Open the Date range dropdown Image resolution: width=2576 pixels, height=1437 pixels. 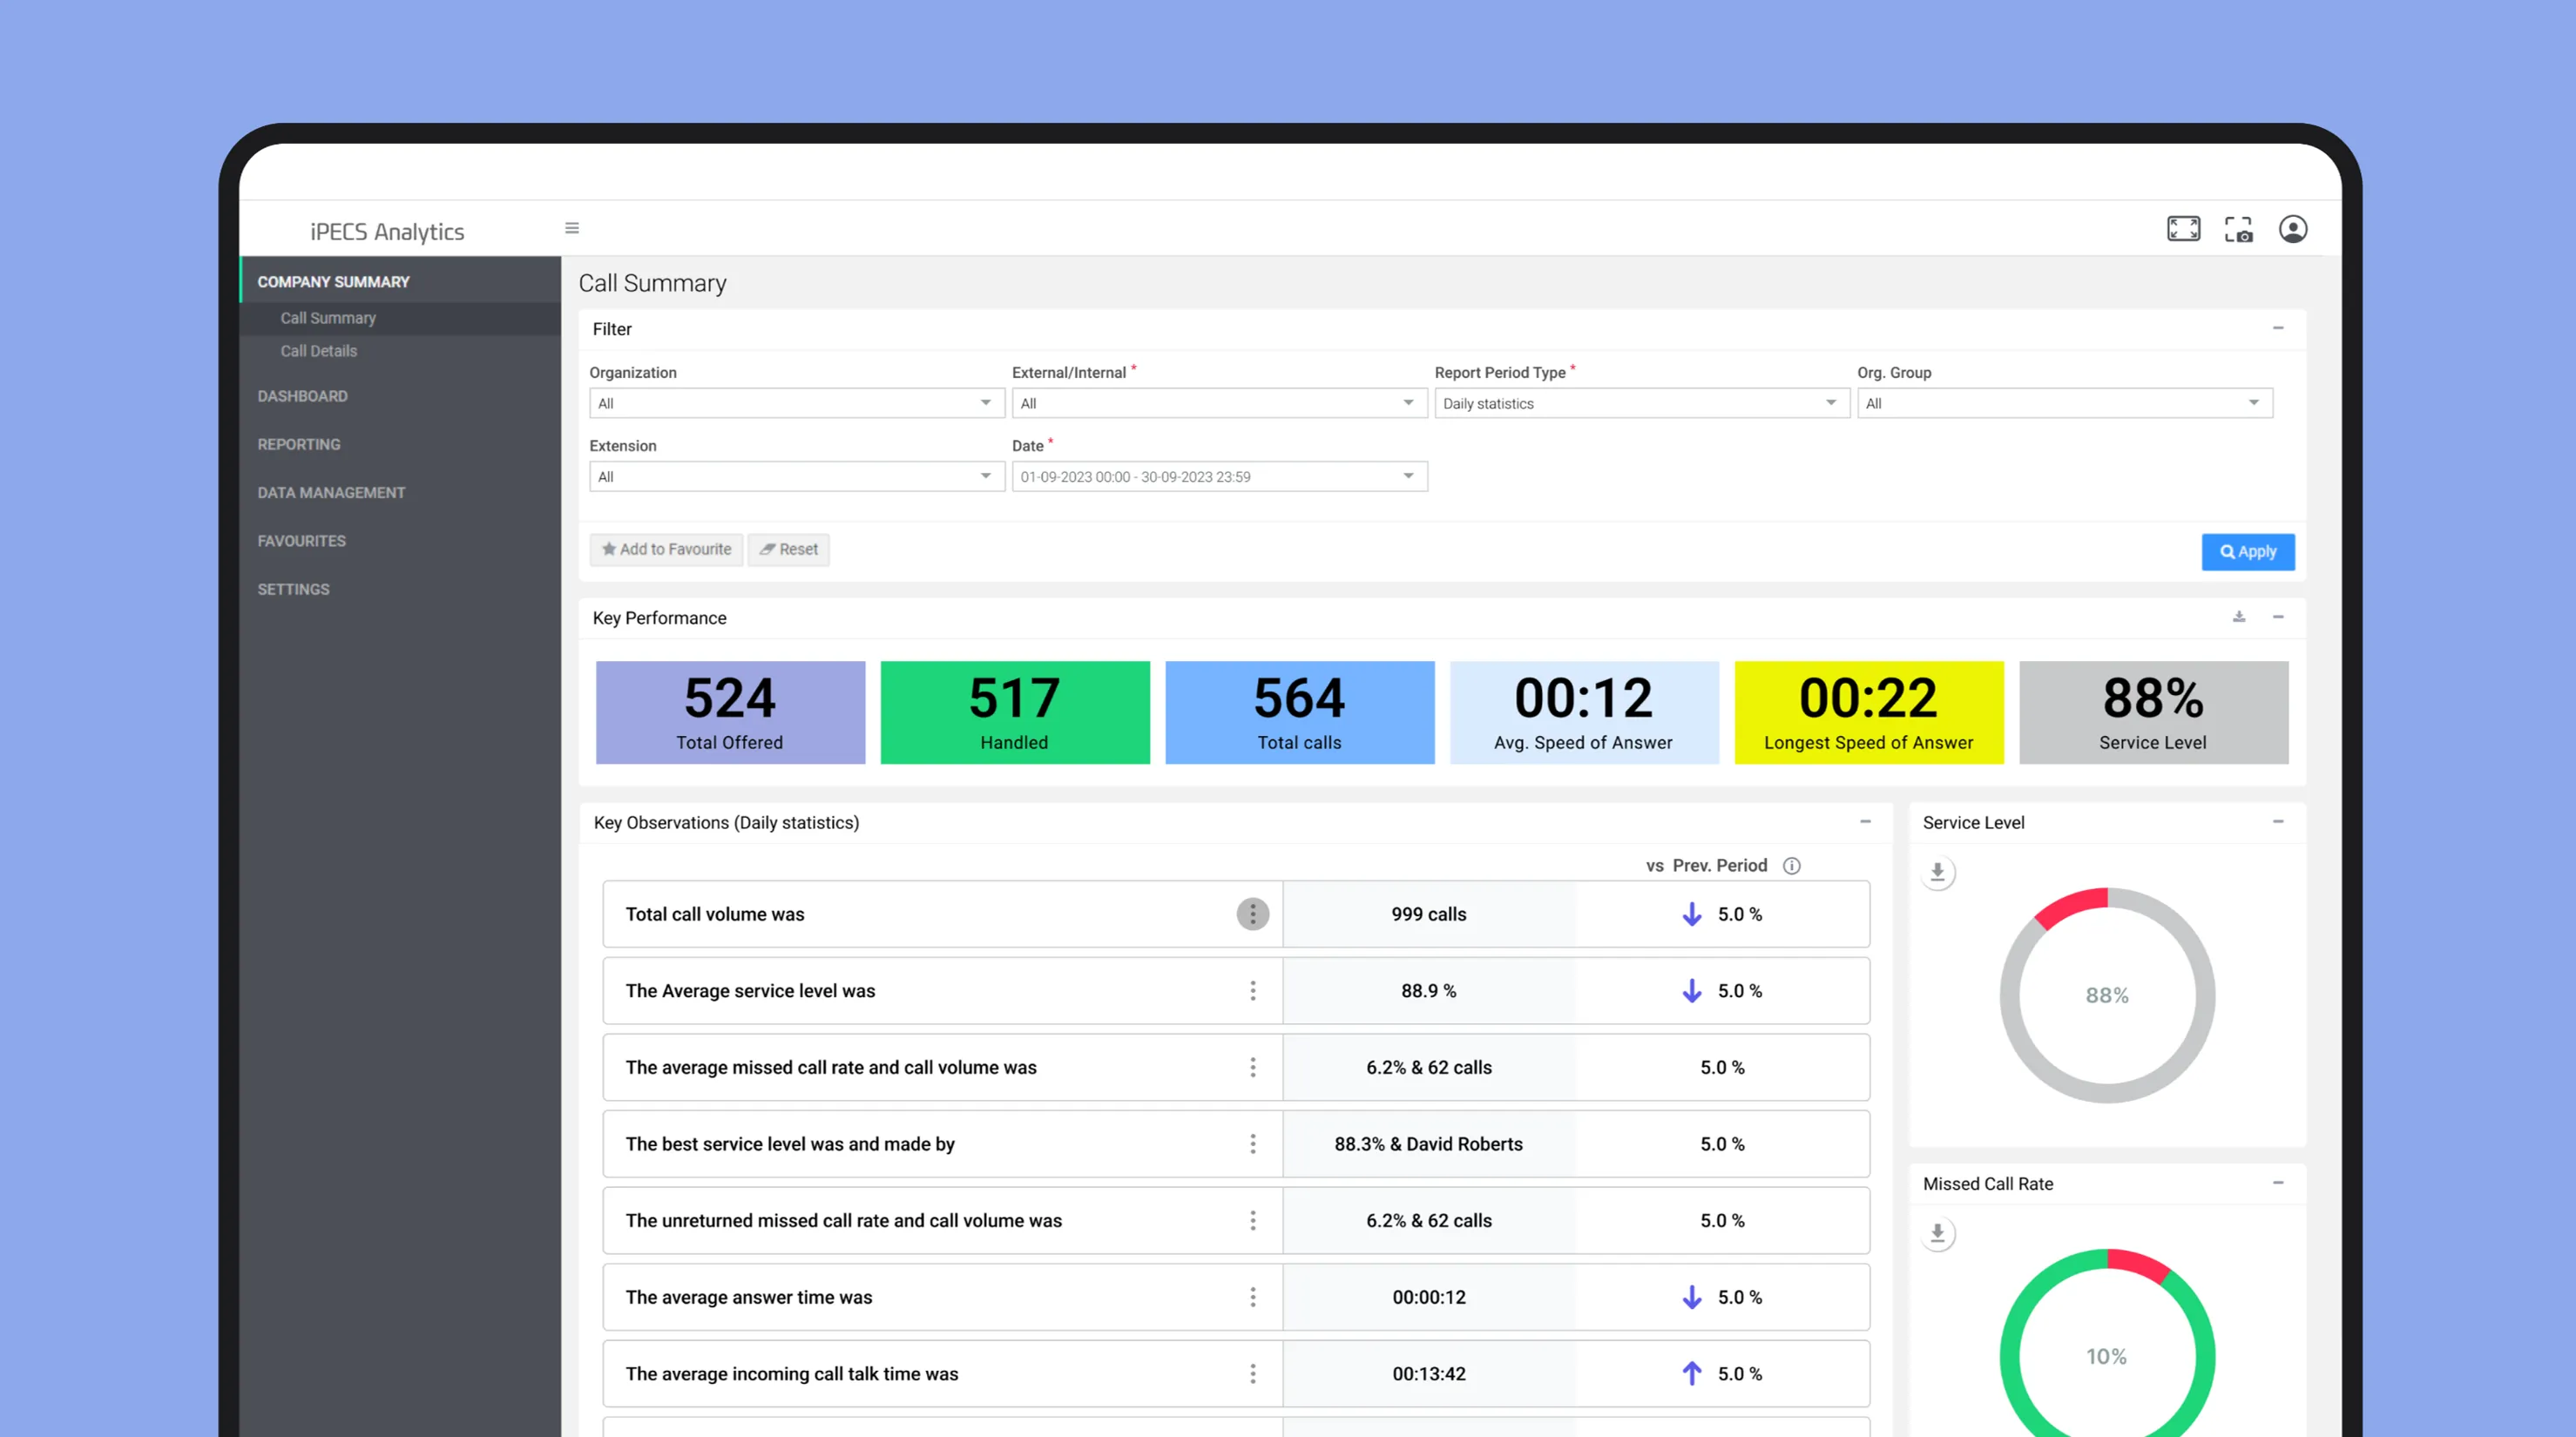[1219, 476]
